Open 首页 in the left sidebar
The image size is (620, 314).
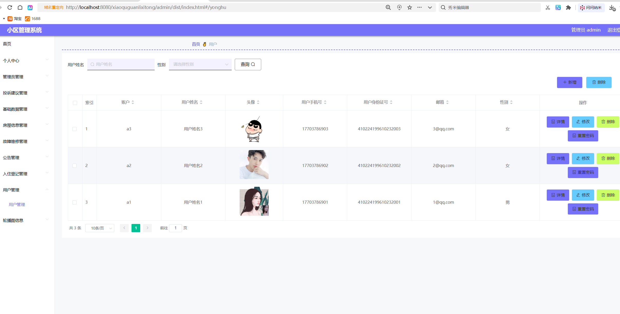click(7, 44)
